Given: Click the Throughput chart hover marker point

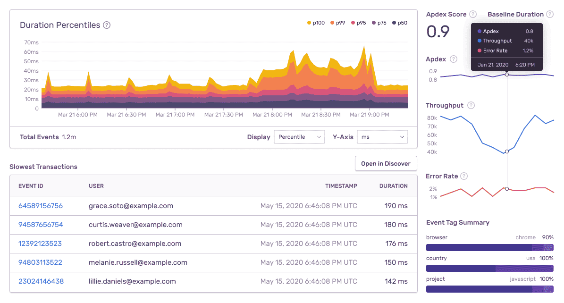Looking at the screenshot, I should (x=507, y=151).
